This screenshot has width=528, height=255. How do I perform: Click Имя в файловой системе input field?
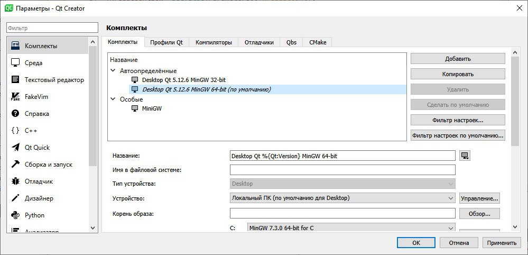click(x=342, y=170)
